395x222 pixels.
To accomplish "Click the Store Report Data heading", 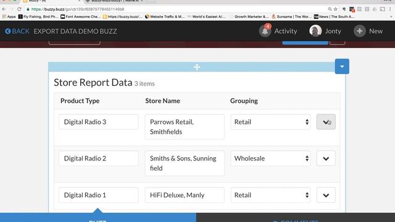I will point(93,83).
